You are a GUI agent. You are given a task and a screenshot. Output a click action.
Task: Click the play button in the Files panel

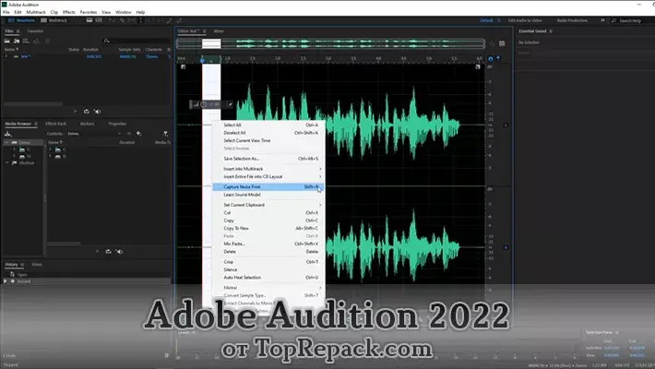[76, 111]
